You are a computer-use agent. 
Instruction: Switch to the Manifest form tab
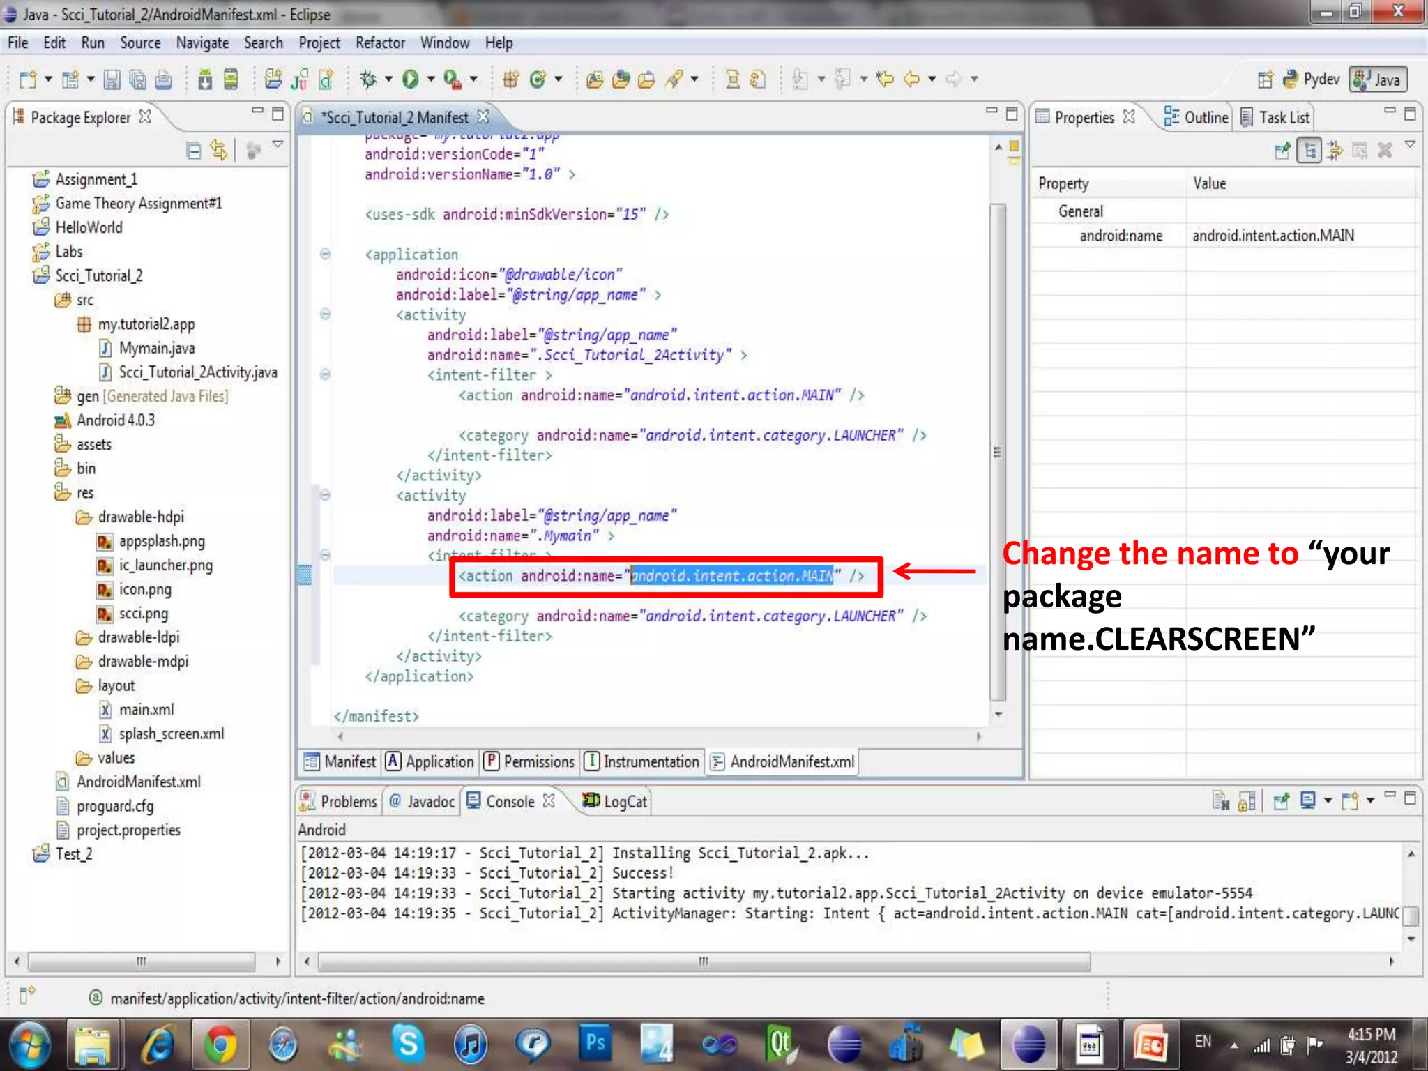[x=340, y=761]
